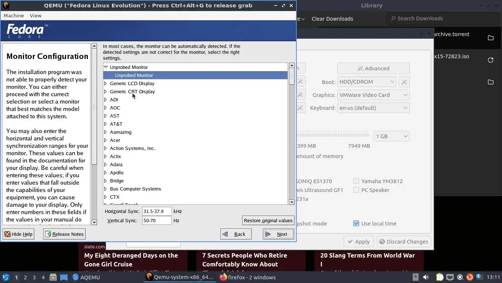The image size is (502, 283).
Task: Select the Apollo row in monitor list
Action: [x=195, y=172]
